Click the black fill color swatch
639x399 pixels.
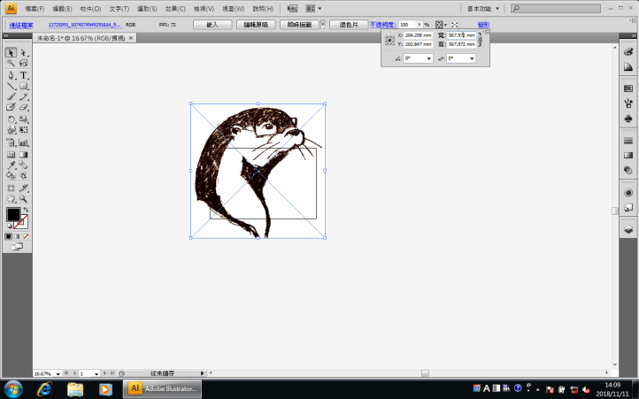pos(13,214)
